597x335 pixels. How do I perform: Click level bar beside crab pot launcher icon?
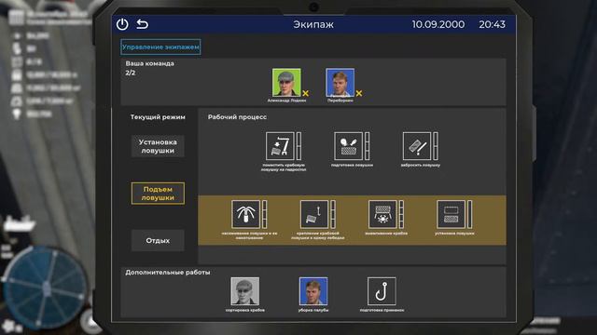(298, 146)
